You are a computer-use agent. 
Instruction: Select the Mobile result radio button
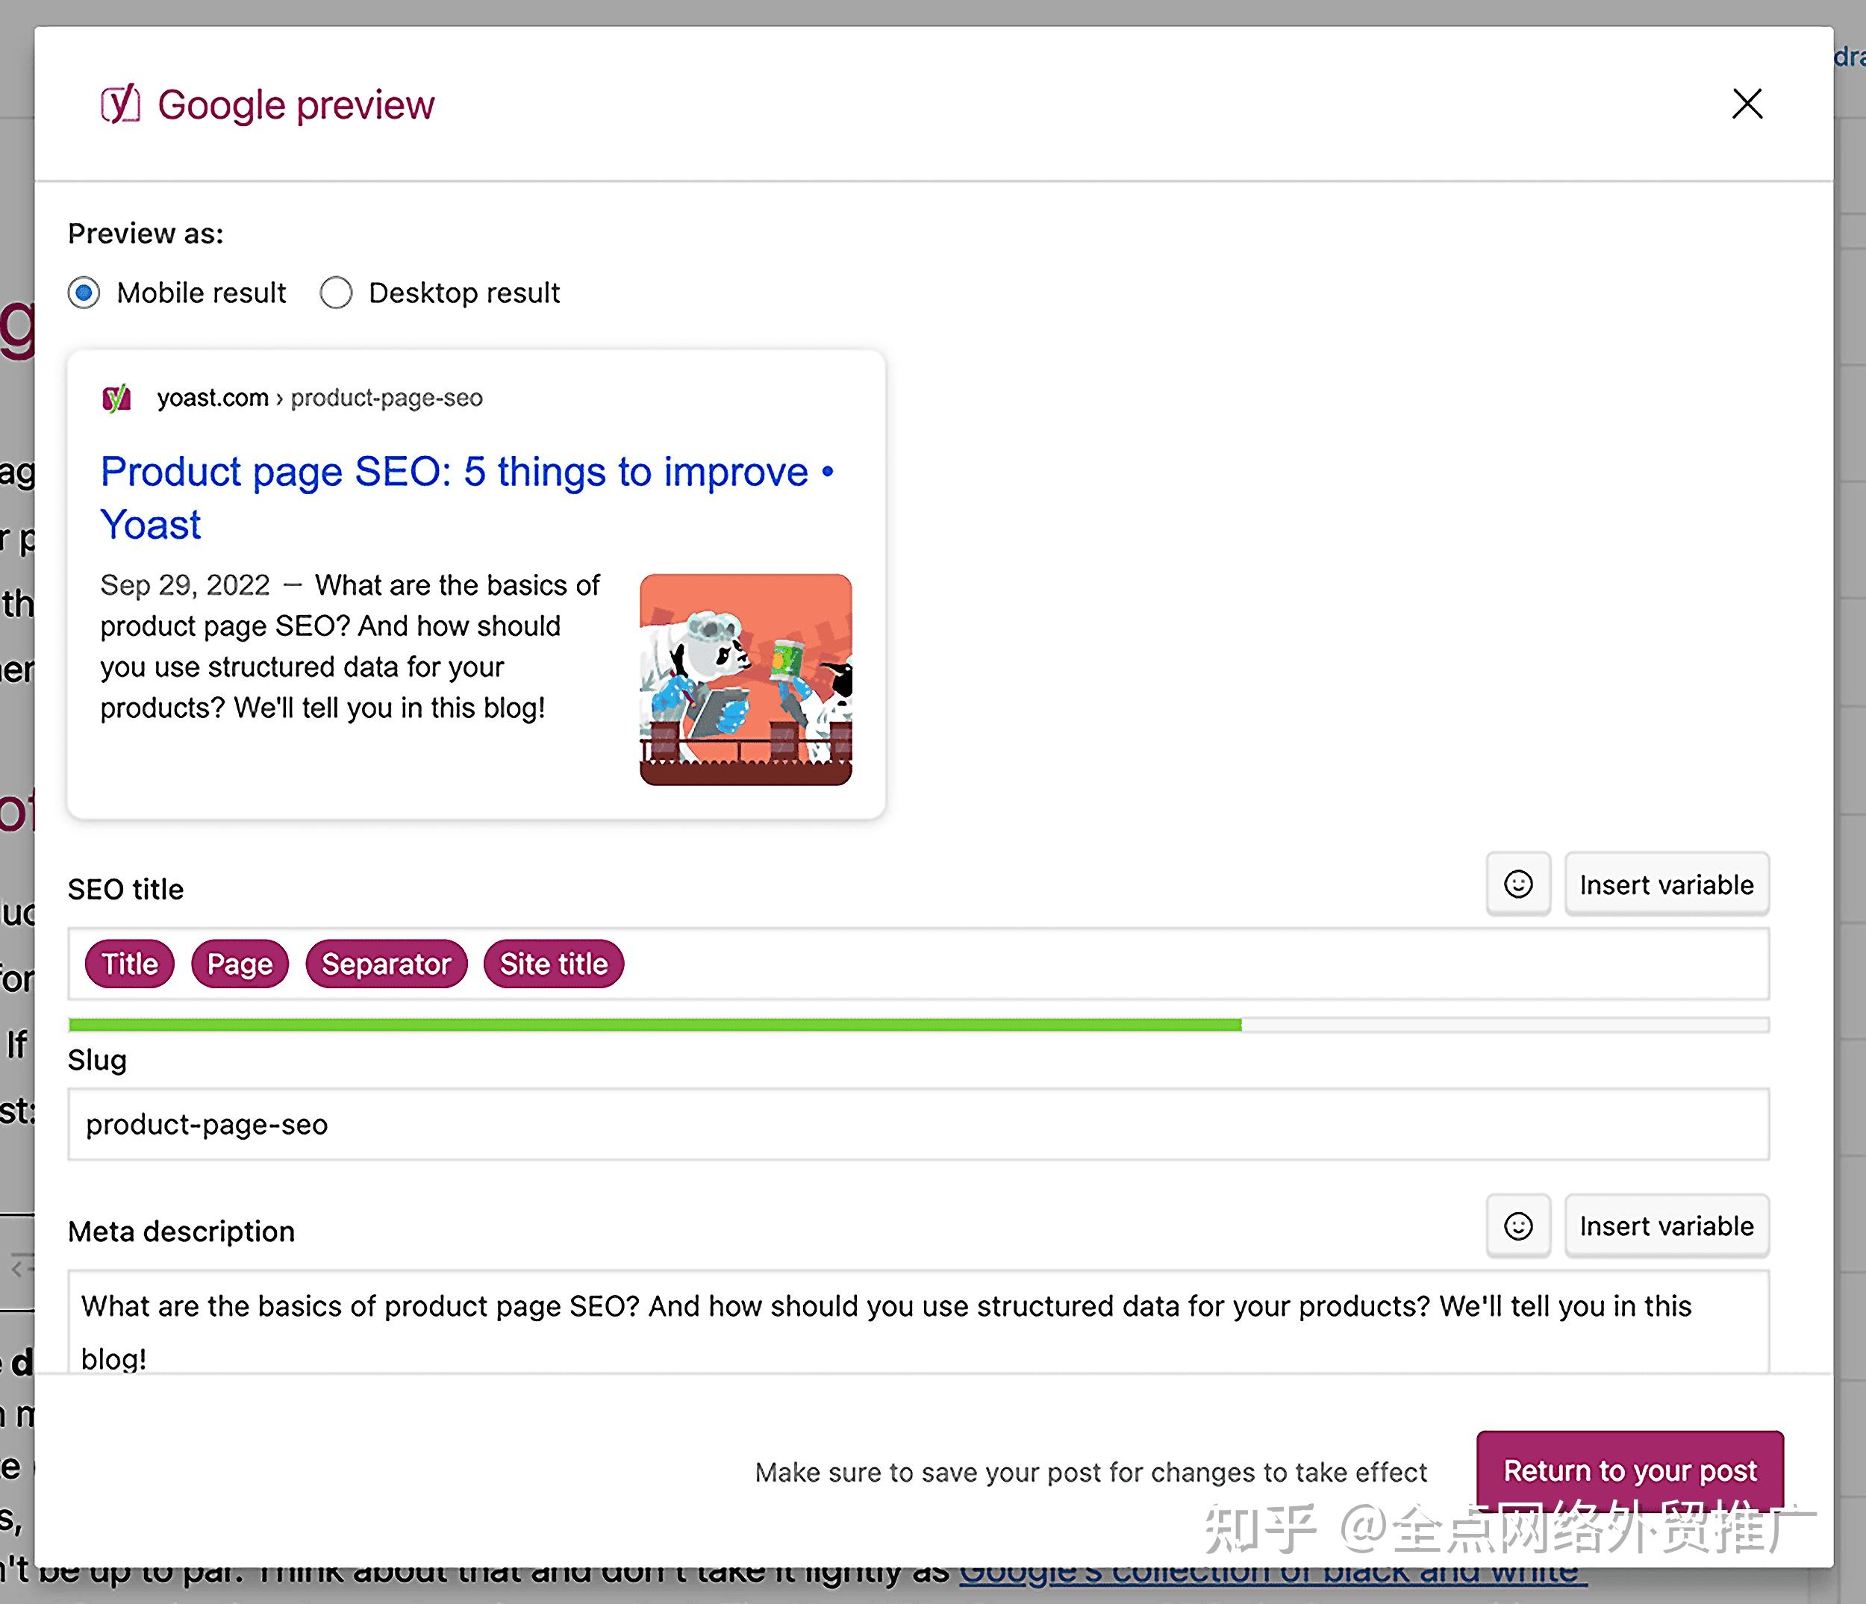[84, 293]
